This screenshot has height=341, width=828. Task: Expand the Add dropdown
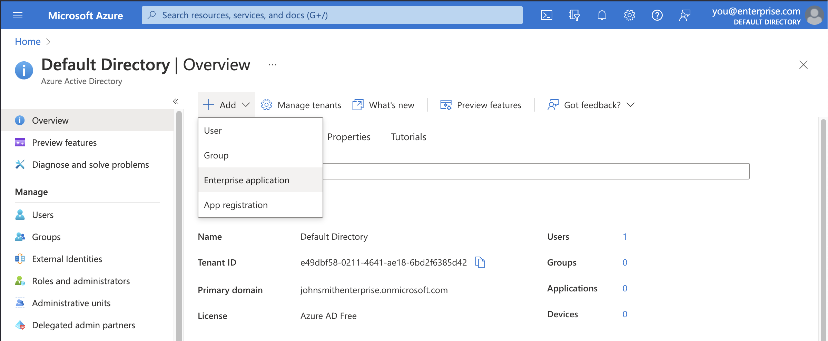pyautogui.click(x=227, y=105)
